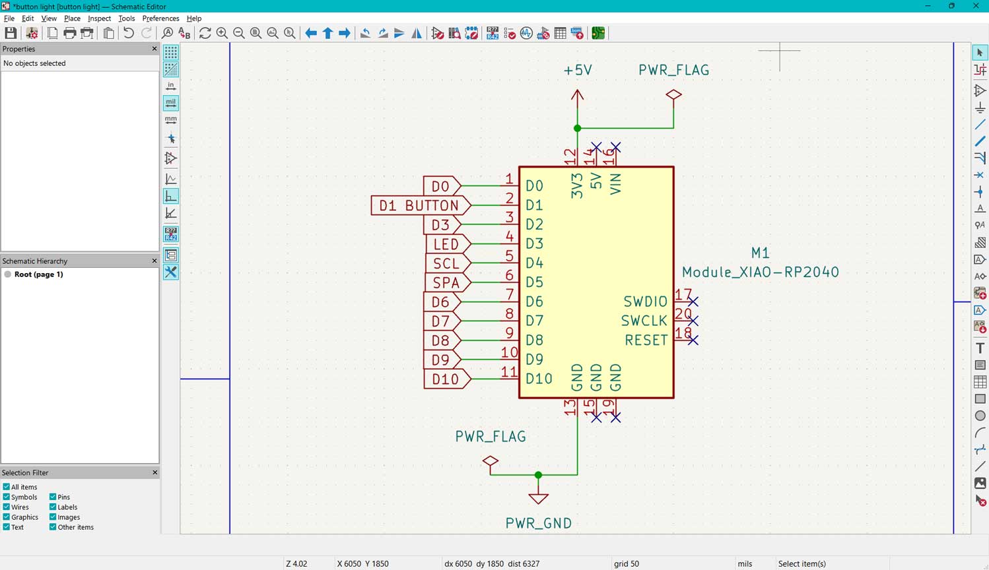989x570 pixels.
Task: Zoom to fit the full page
Action: tap(256, 33)
